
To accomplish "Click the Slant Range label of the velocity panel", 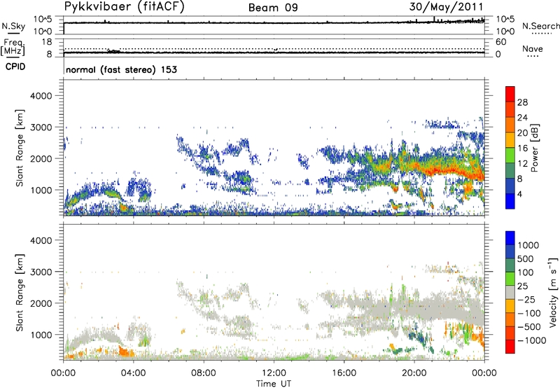I will point(20,292).
